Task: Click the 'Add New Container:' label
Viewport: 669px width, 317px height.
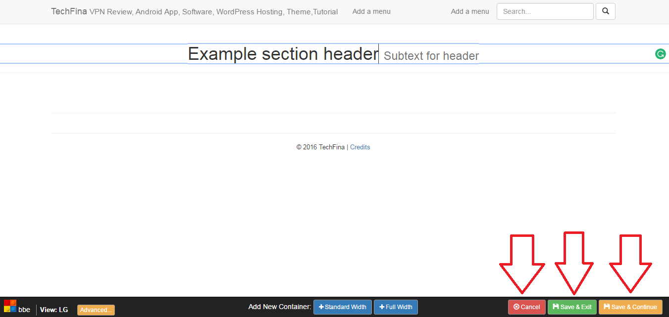Action: tap(279, 307)
